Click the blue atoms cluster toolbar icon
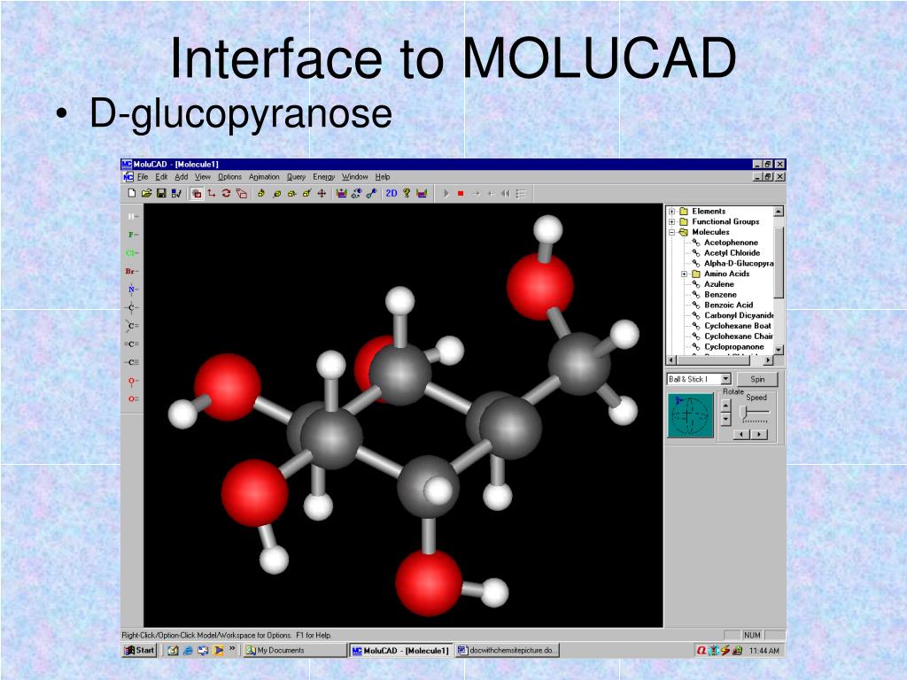The width and height of the screenshot is (907, 680). (x=356, y=193)
